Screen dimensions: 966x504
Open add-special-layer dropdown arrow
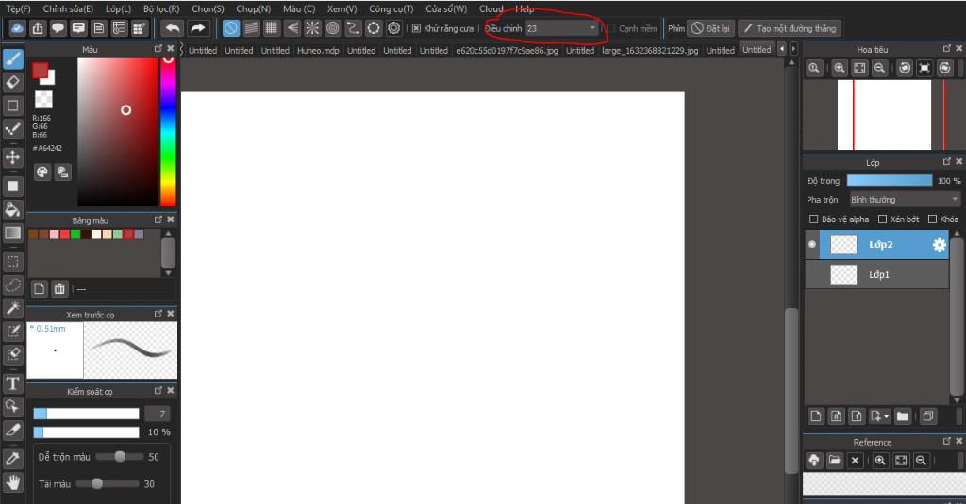pyautogui.click(x=886, y=416)
